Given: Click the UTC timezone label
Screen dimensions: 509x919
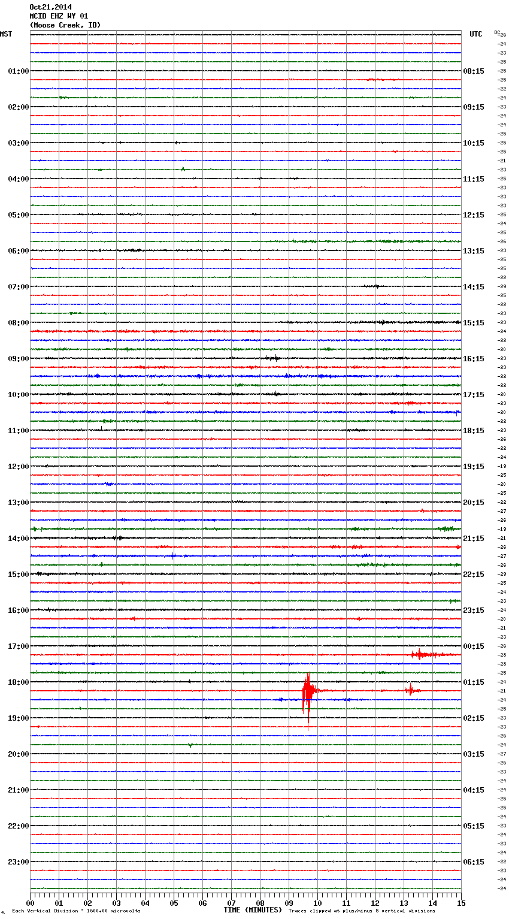Looking at the screenshot, I should [476, 34].
